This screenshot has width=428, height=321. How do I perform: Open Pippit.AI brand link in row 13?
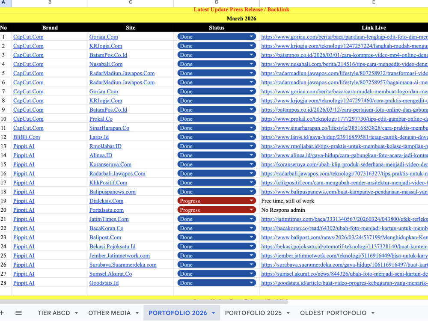point(24,146)
